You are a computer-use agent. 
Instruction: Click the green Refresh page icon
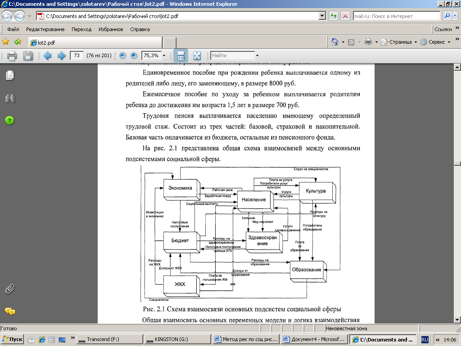(x=334, y=16)
